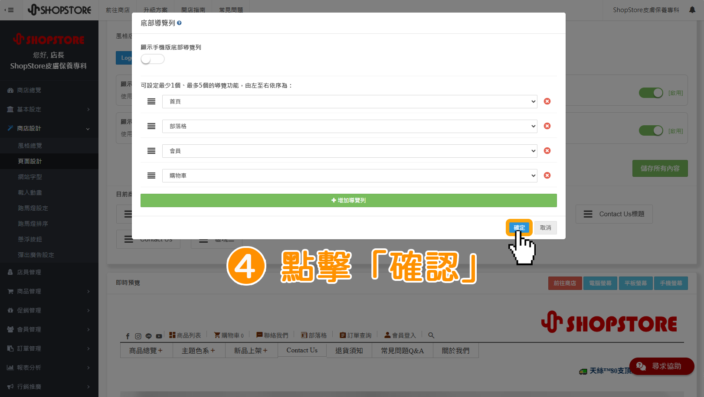Confirm with the 確定 button
This screenshot has height=397, width=704.
tap(519, 228)
